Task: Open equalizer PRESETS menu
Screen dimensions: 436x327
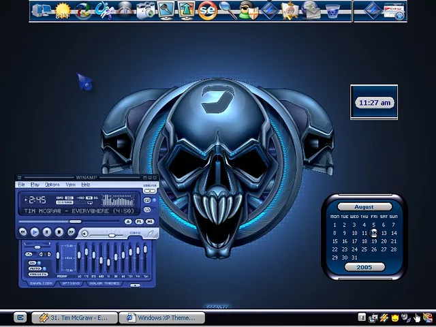Action: pyautogui.click(x=38, y=275)
